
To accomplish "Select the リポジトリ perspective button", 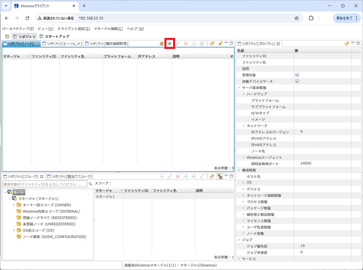I will [24, 36].
